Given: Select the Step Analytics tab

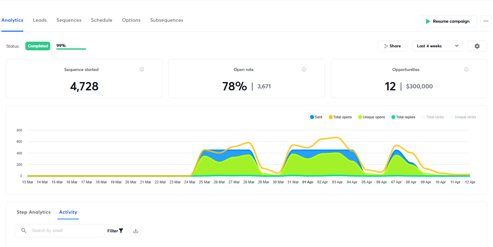Looking at the screenshot, I should click(x=34, y=212).
